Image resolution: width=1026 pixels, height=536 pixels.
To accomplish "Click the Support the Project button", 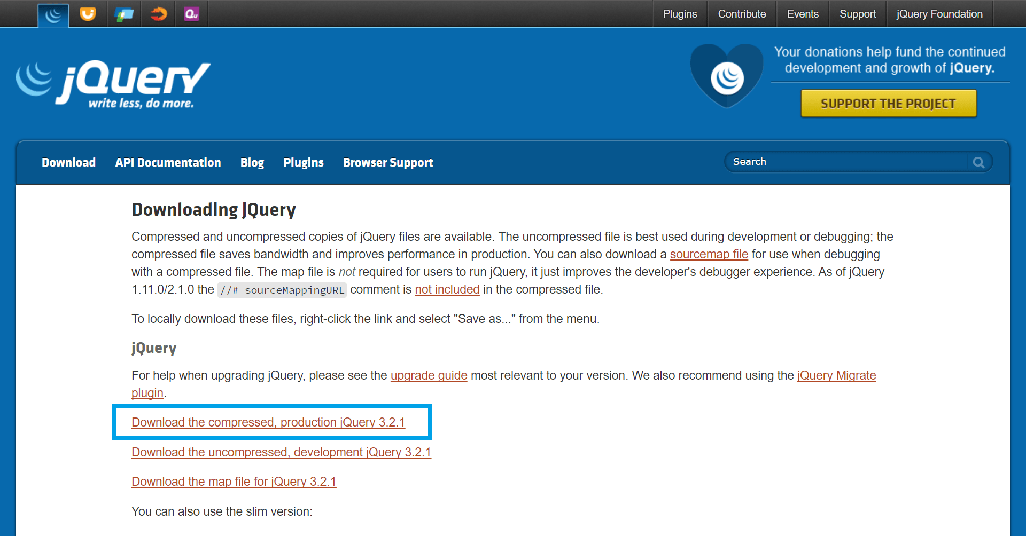I will 889,104.
